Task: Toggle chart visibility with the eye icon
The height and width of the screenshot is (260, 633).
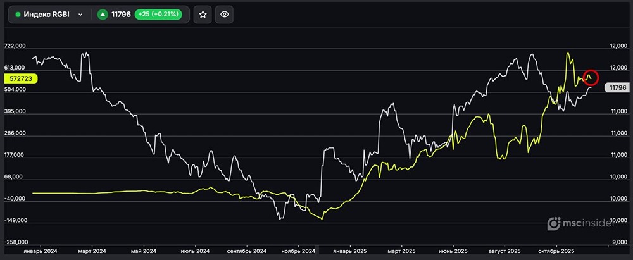Action: coord(225,14)
